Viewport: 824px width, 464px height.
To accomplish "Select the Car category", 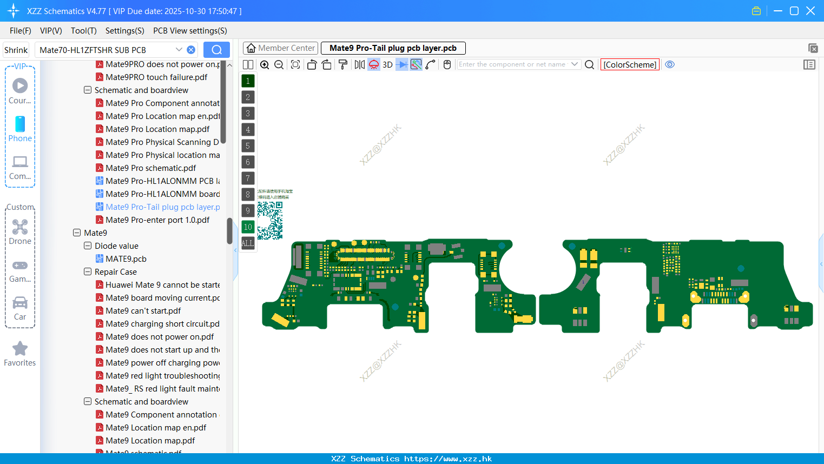I will pos(20,308).
